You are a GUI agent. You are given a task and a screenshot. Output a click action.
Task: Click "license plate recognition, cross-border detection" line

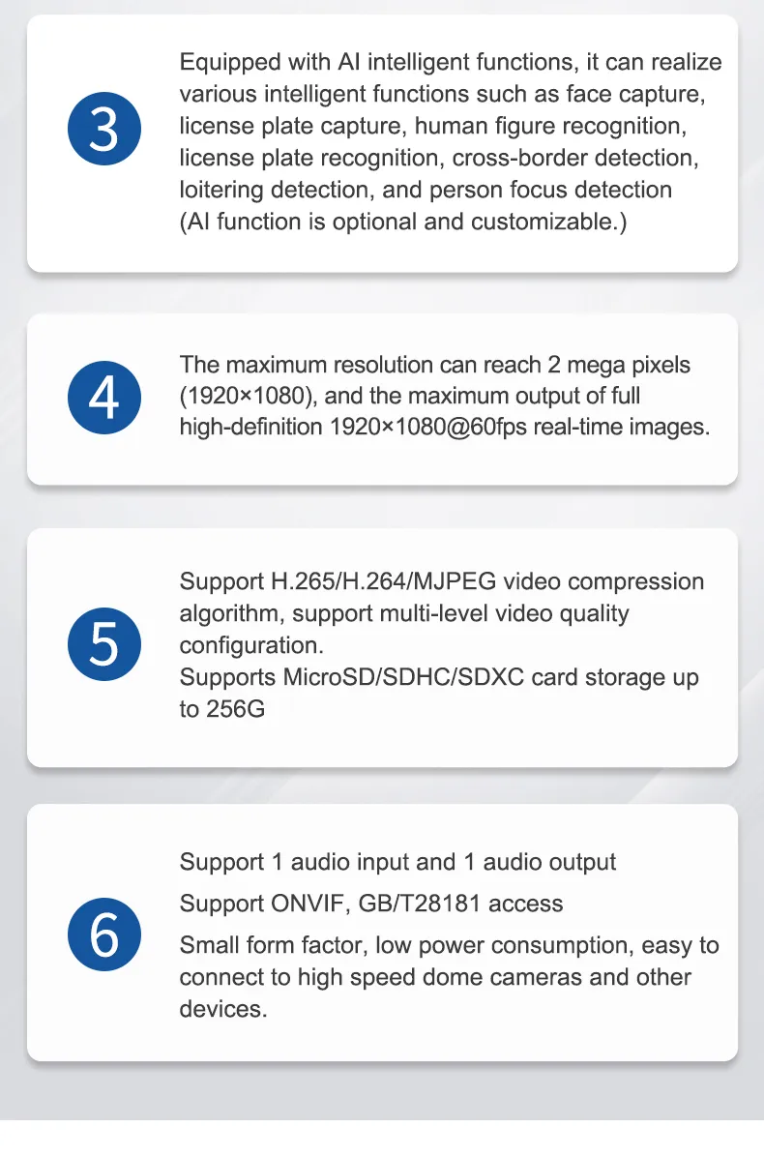(x=439, y=158)
